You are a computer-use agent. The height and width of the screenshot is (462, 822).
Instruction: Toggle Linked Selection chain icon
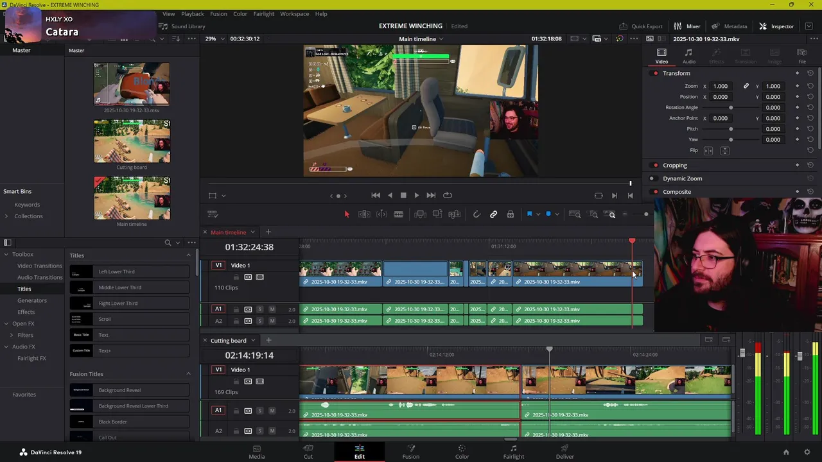(x=493, y=214)
